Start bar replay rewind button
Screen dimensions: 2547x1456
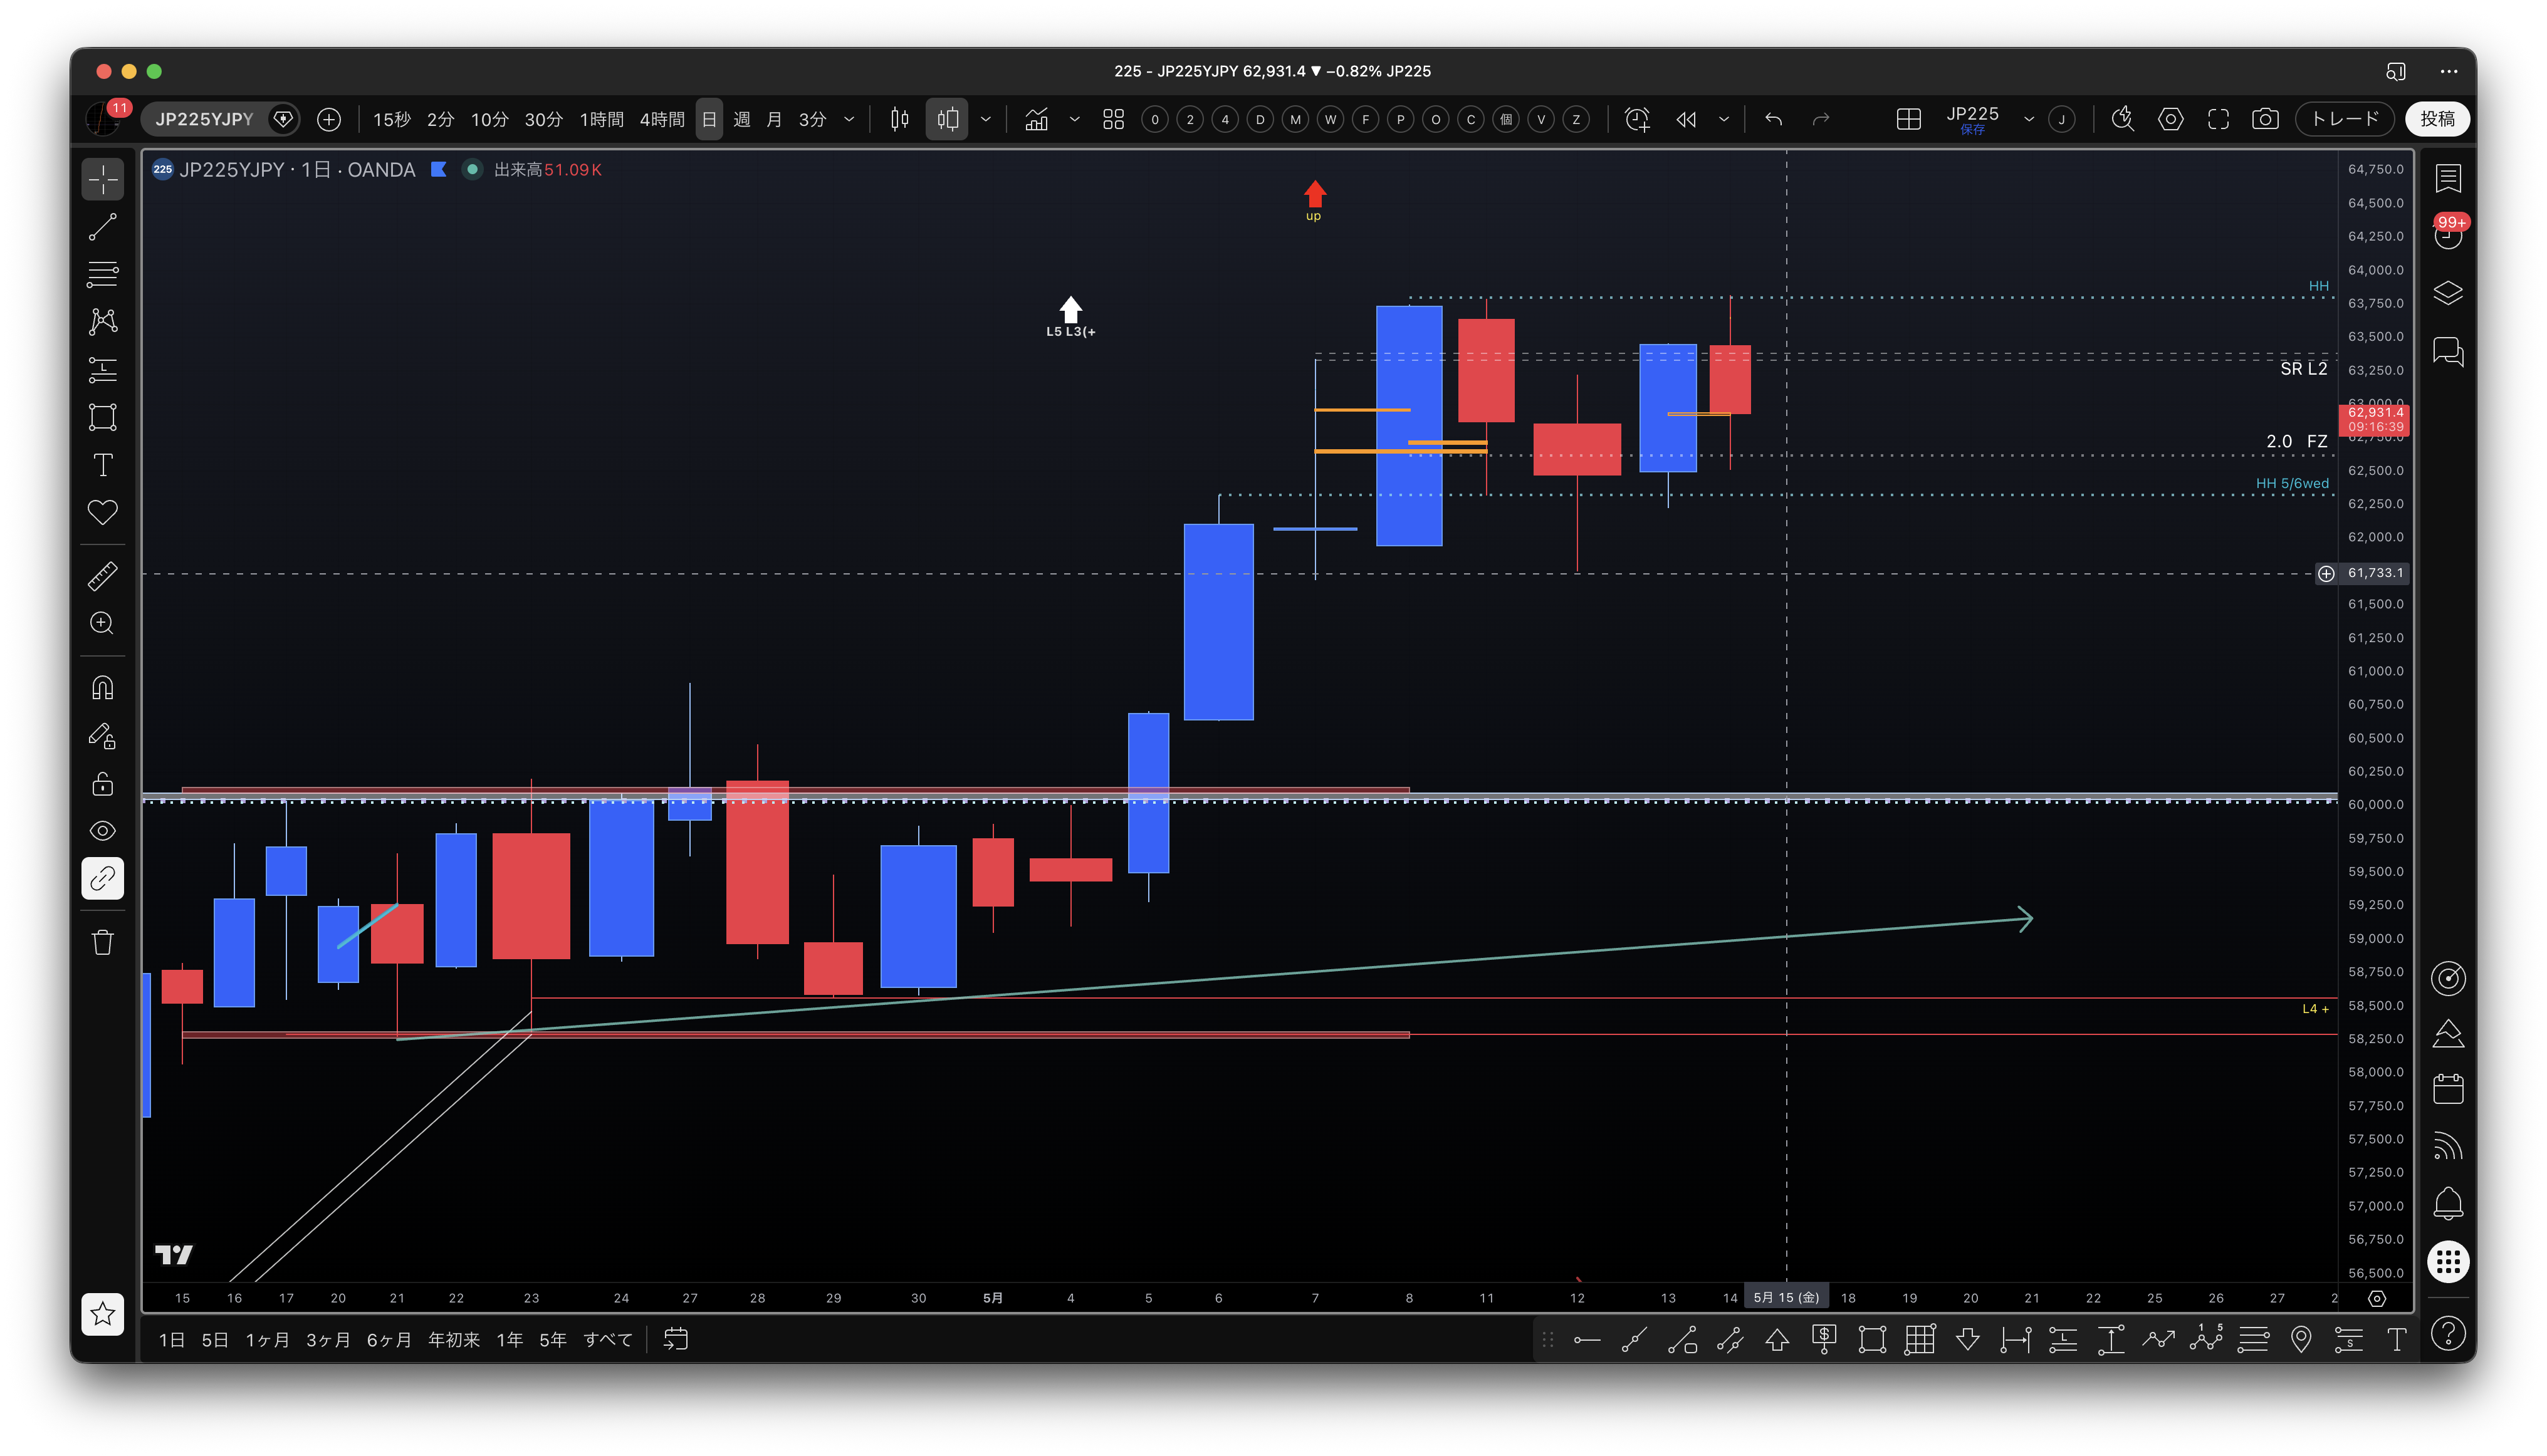(x=1687, y=120)
